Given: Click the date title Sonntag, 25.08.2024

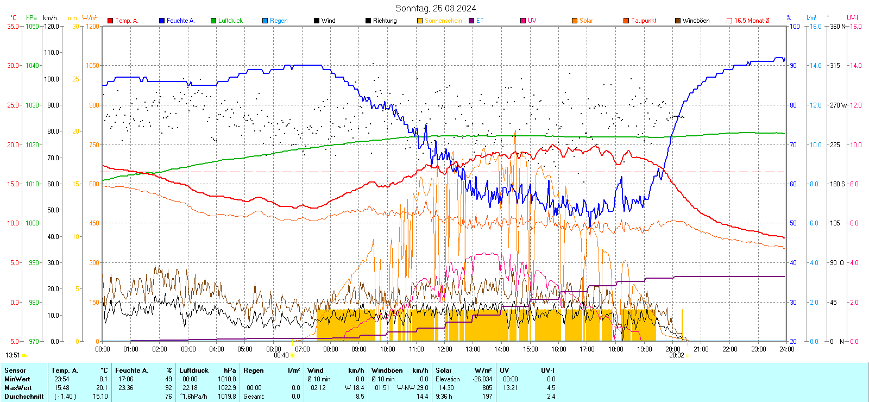Looking at the screenshot, I should 436,8.
